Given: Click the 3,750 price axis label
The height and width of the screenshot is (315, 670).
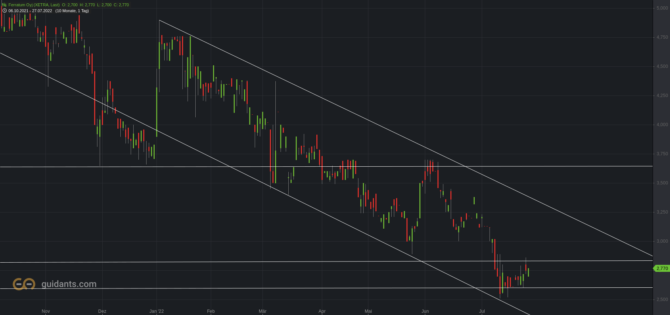Looking at the screenshot, I should click(662, 154).
